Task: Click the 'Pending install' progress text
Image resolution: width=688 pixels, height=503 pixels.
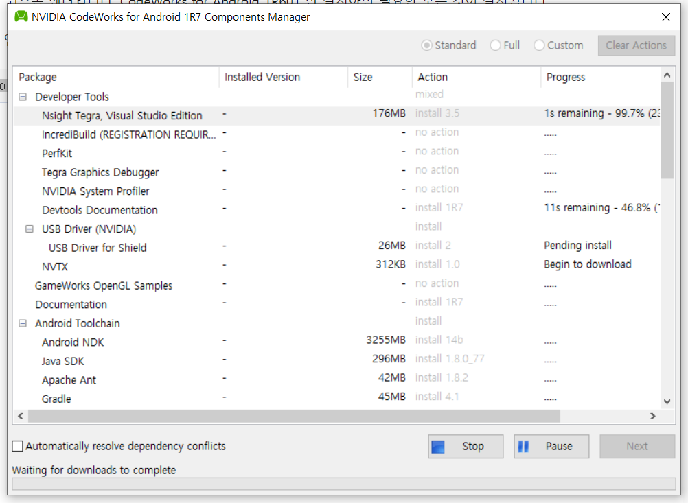Action: (x=577, y=245)
